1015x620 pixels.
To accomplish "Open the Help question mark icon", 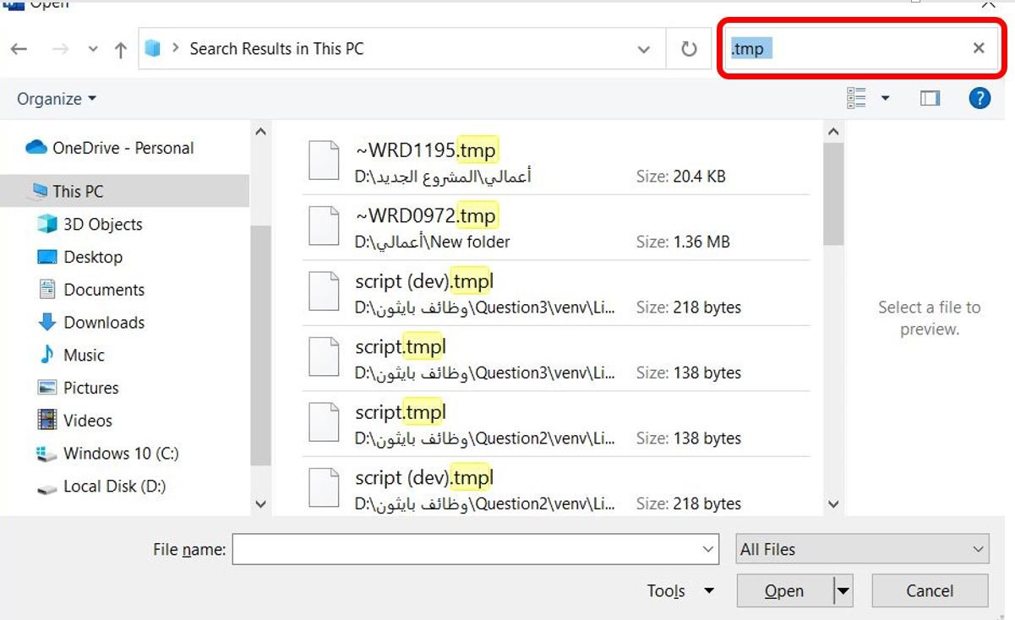I will click(x=980, y=99).
